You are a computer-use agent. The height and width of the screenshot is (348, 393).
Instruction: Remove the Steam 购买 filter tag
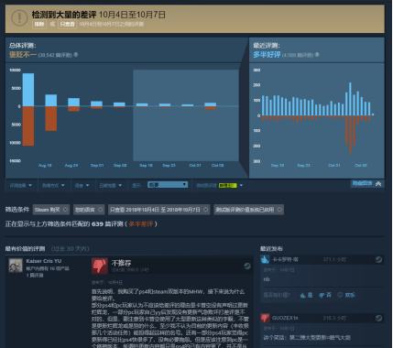click(x=65, y=210)
